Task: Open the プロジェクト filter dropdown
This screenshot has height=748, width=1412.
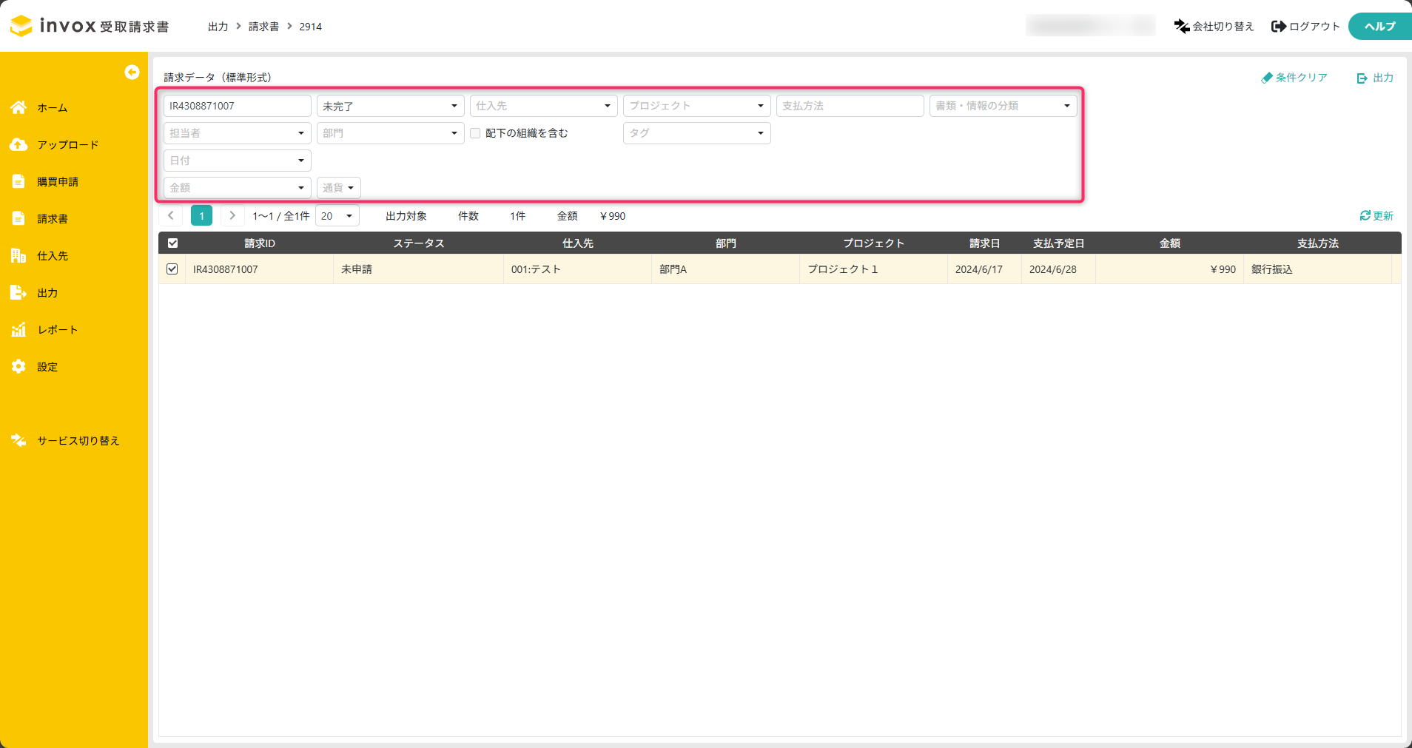Action: pos(696,106)
